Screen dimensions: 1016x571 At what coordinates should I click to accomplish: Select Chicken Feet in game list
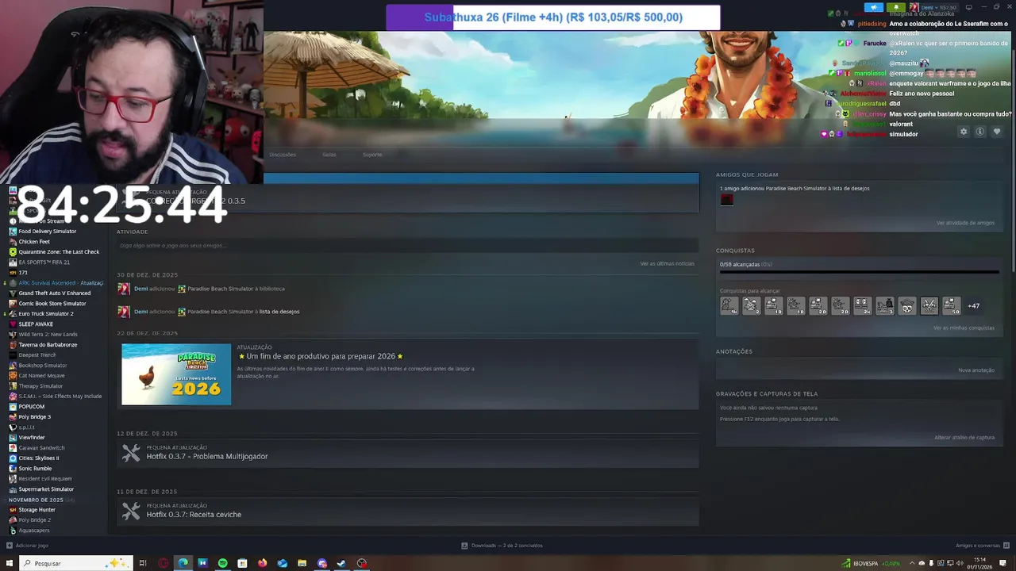click(34, 242)
